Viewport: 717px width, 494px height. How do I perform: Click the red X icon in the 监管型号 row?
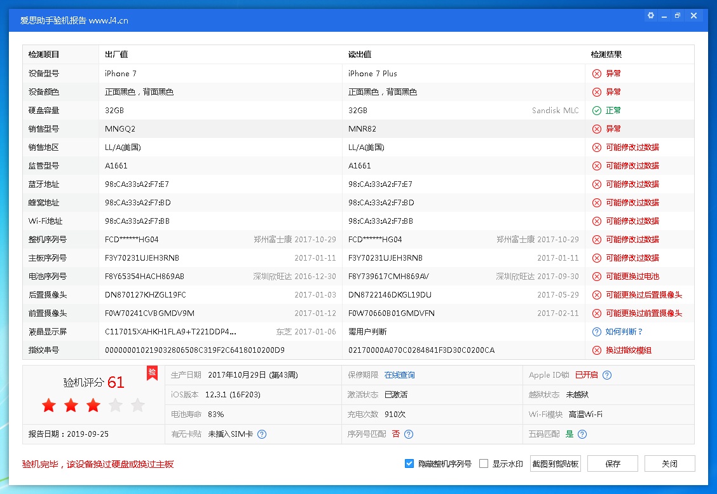point(597,165)
